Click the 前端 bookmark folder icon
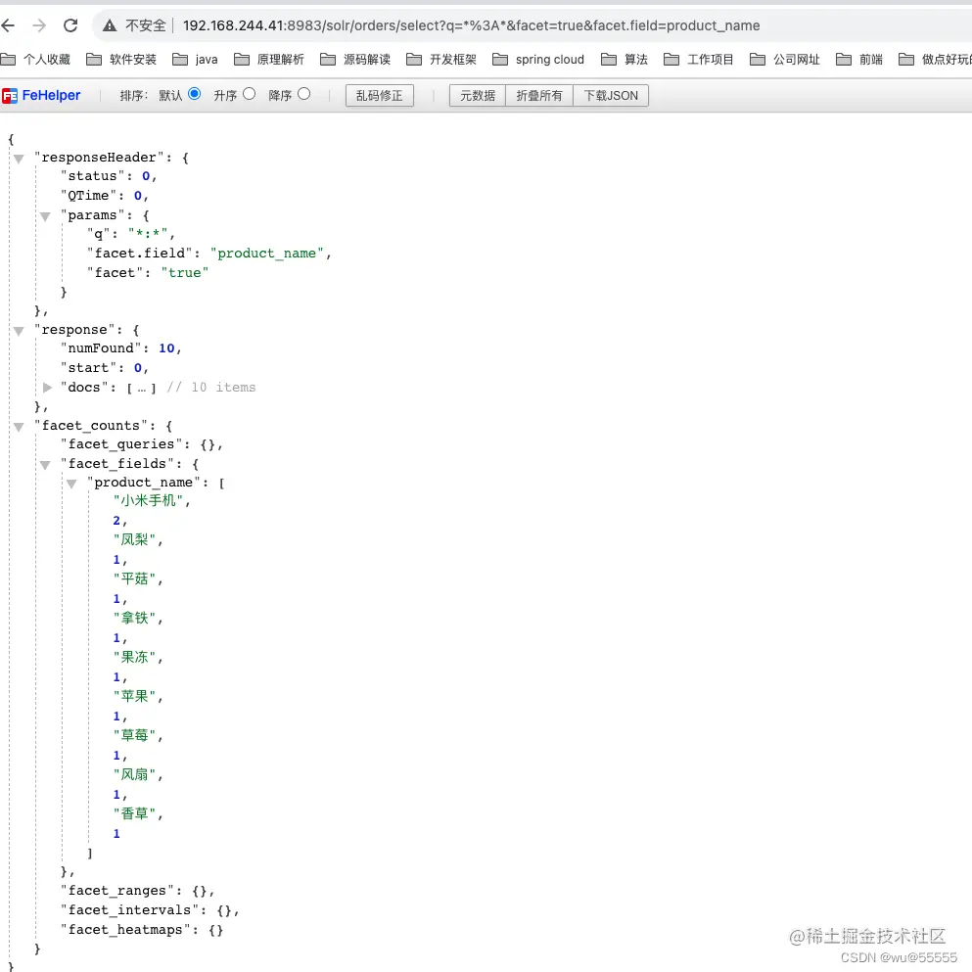 coord(843,60)
